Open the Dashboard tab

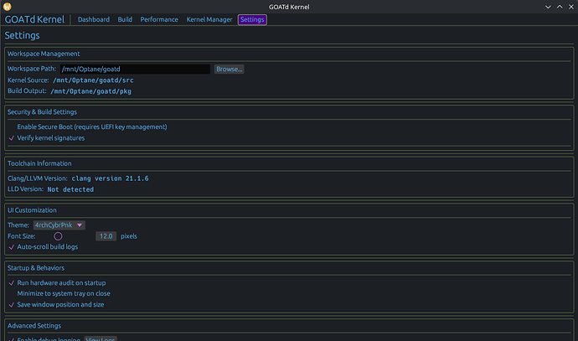[94, 19]
